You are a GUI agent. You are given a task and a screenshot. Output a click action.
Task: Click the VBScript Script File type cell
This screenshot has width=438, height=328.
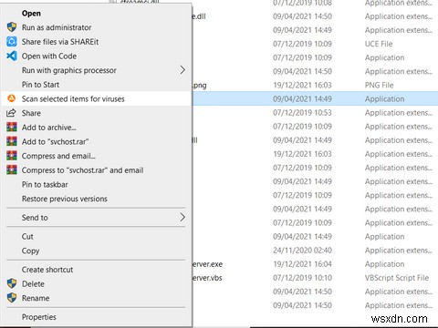pyautogui.click(x=397, y=278)
